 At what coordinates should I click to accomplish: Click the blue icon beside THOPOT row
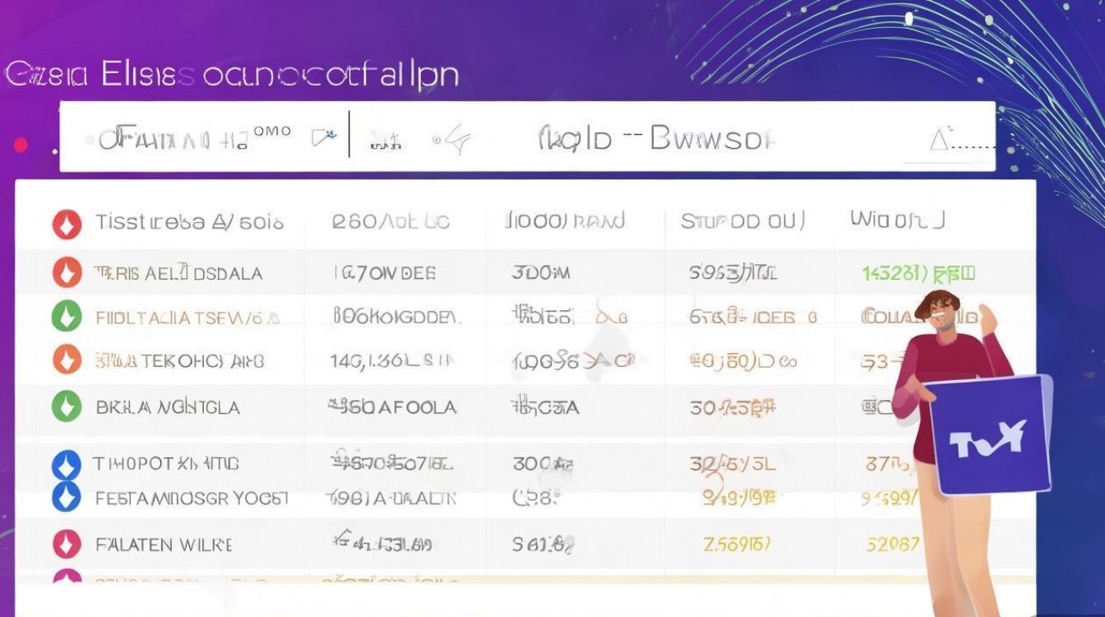(67, 466)
